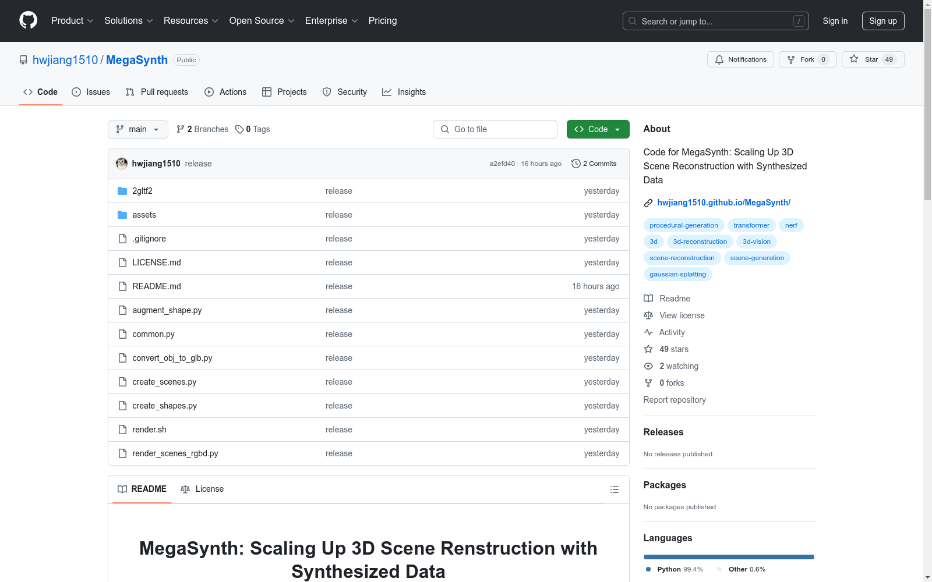Open commit a2efd40 hash link

(x=502, y=164)
